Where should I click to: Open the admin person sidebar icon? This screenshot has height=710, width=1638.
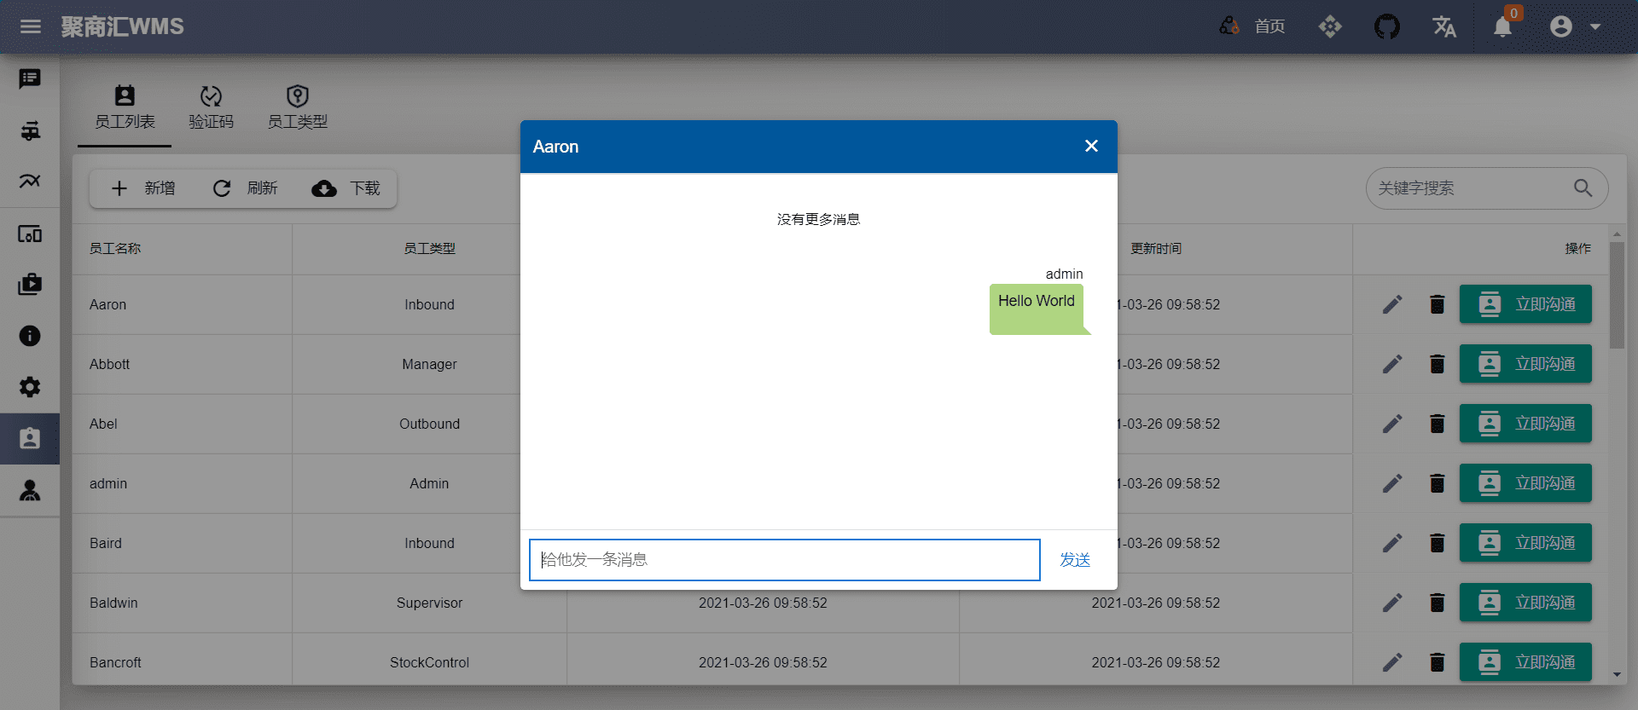(x=30, y=490)
